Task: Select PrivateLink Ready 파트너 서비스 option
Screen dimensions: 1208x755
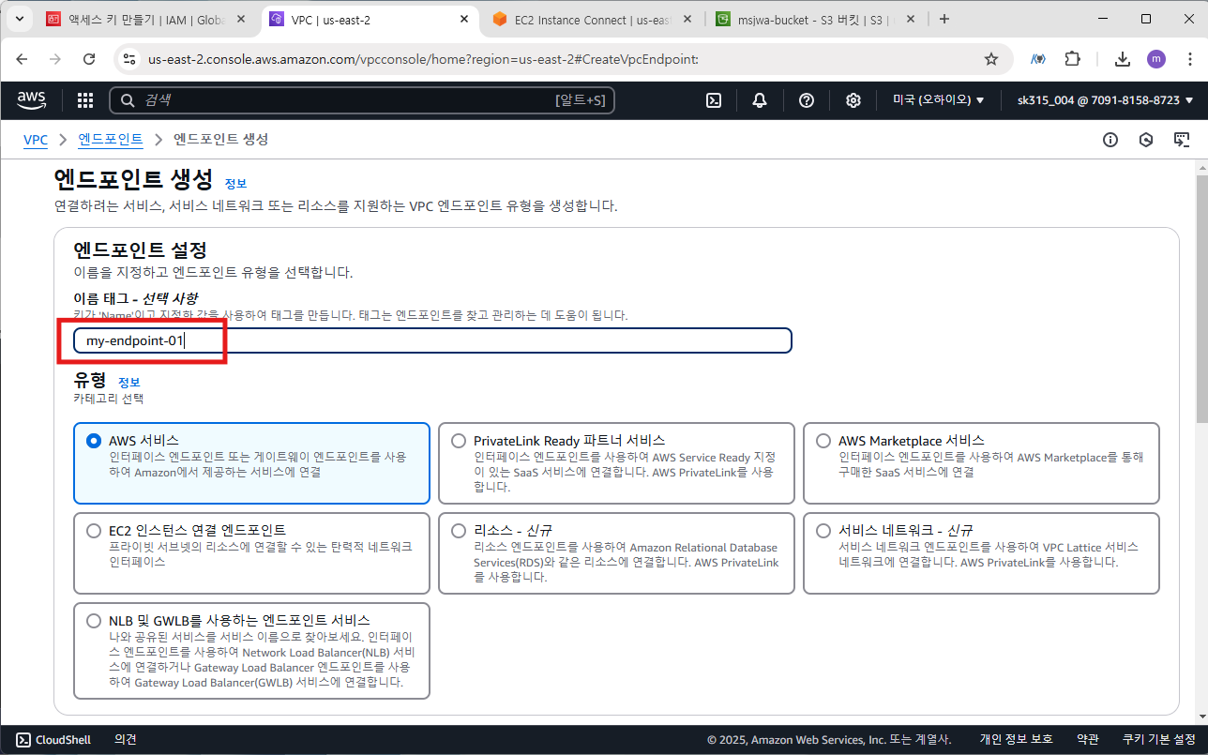Action: tap(459, 441)
